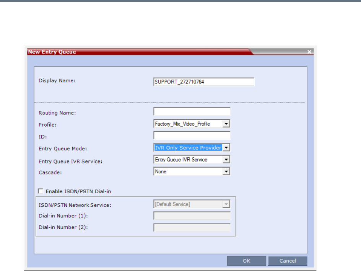Image resolution: width=361 pixels, height=271 pixels.
Task: Open the Entry Queue IVR Service dropdown arrow
Action: (x=226, y=160)
